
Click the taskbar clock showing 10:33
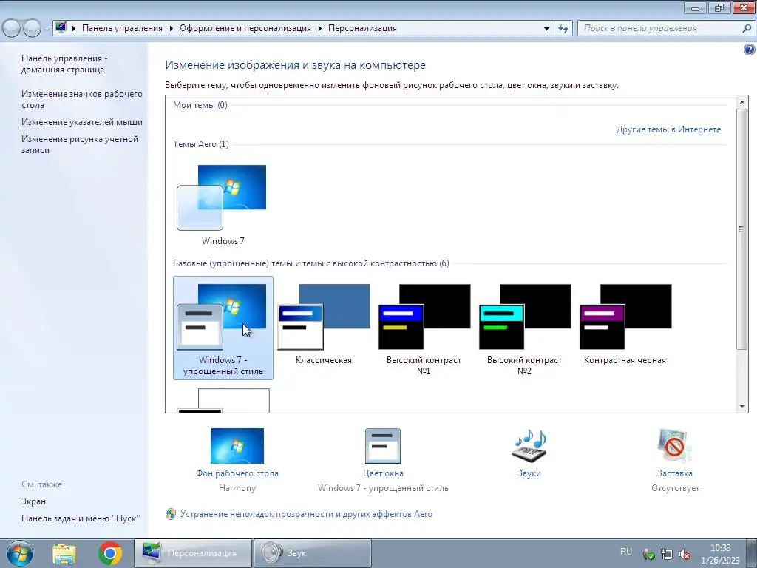coord(720,554)
